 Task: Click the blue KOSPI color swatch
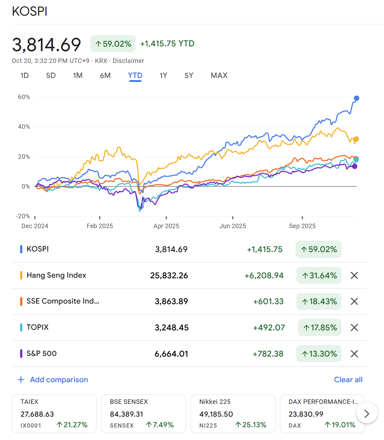(x=21, y=249)
